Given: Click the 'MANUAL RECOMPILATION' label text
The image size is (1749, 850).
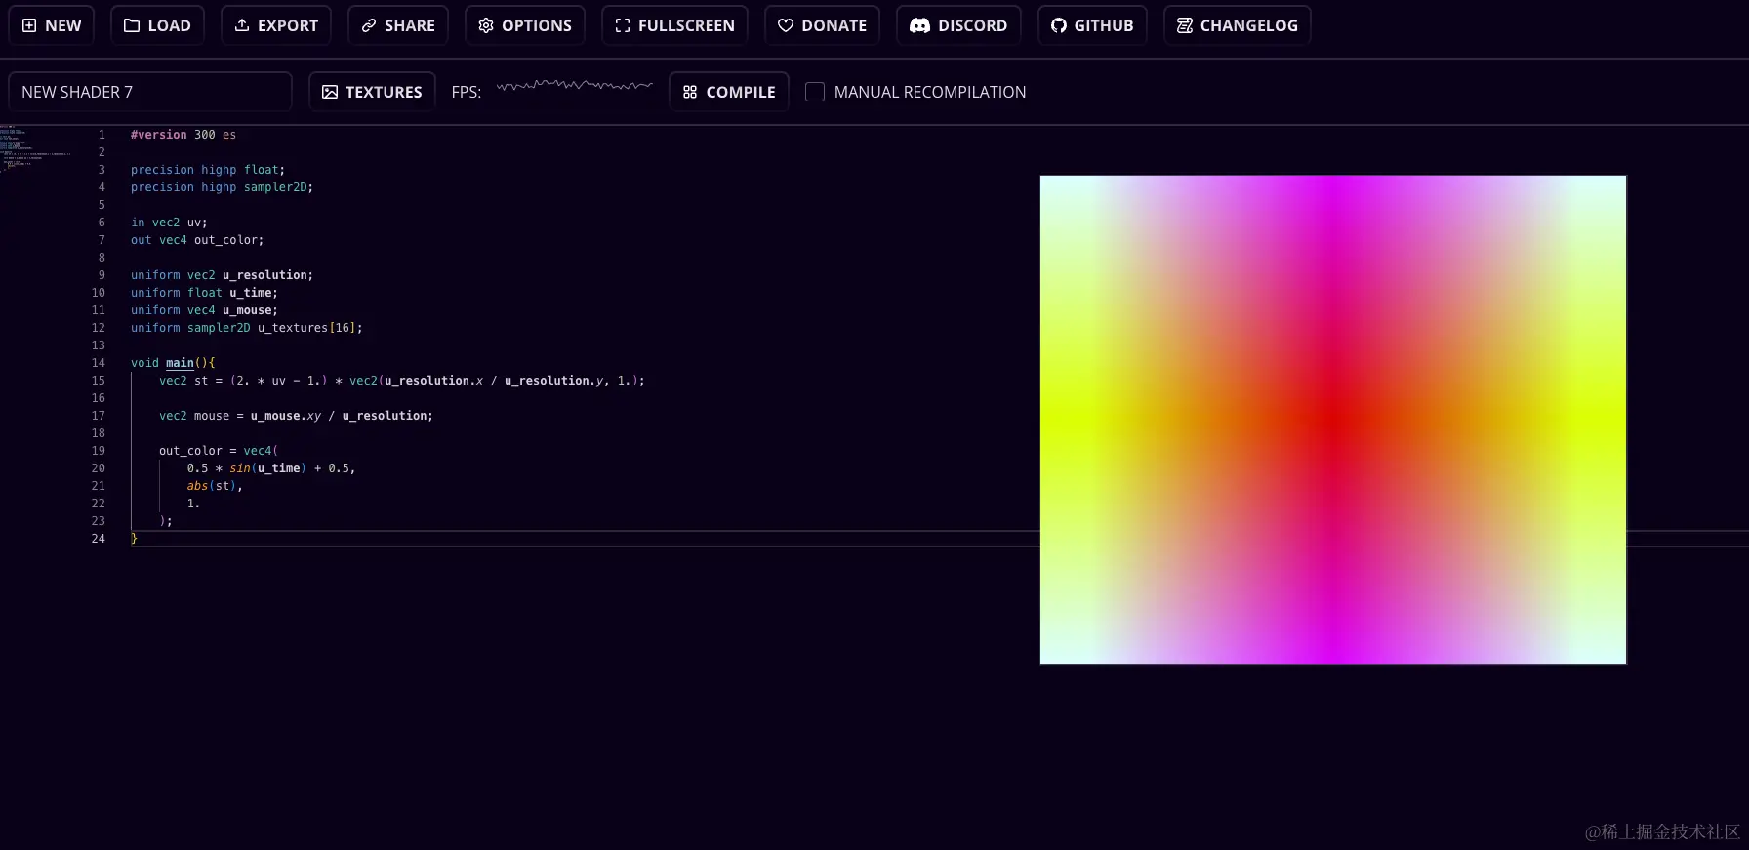Looking at the screenshot, I should [930, 92].
